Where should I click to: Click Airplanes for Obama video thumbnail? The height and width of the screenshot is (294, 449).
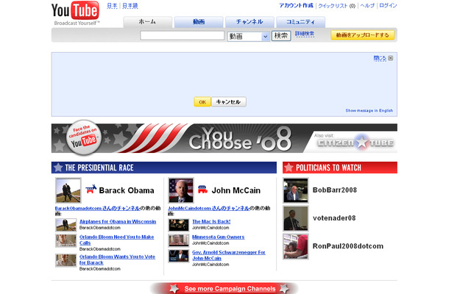(x=66, y=225)
